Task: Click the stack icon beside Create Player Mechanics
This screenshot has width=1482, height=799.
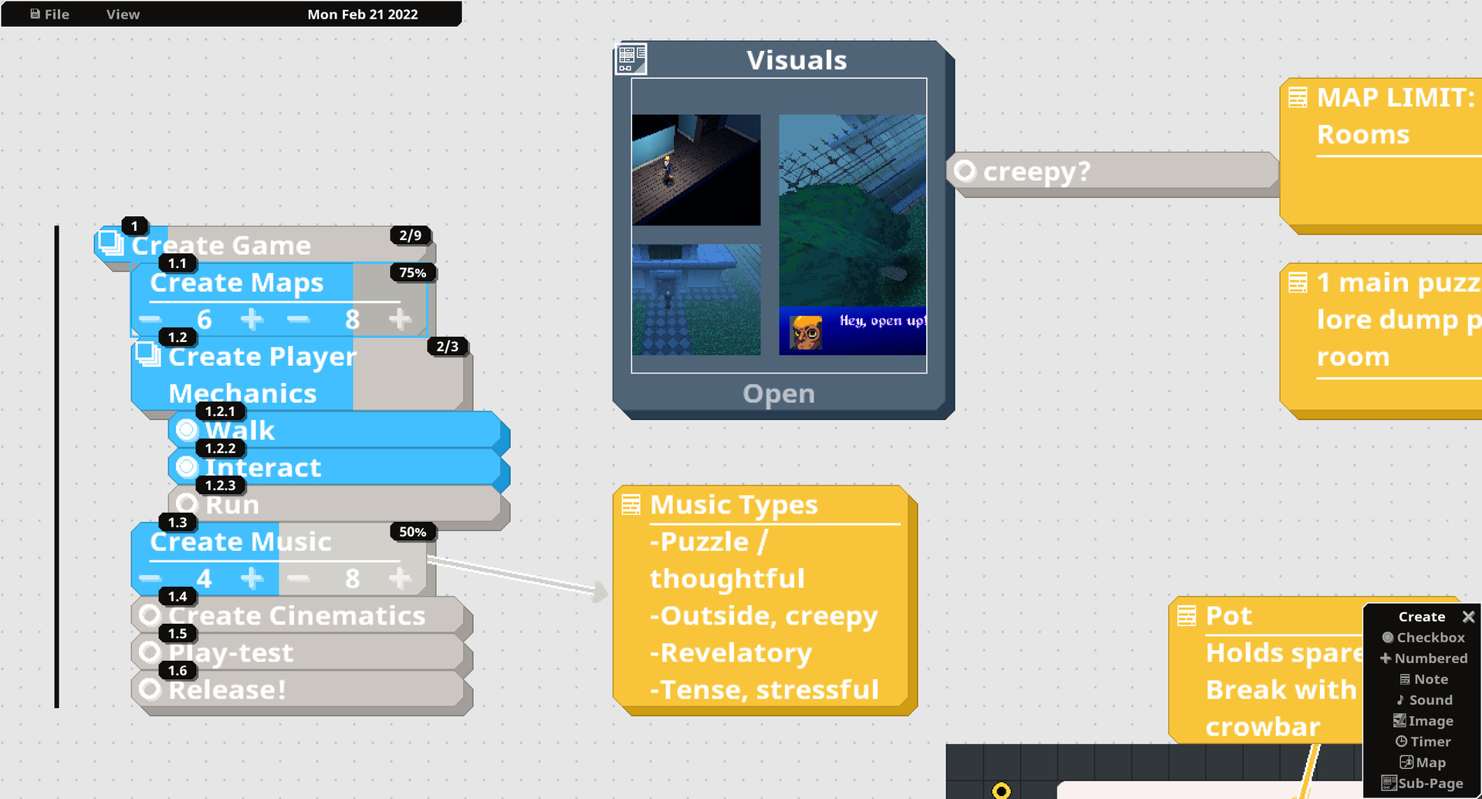Action: [x=147, y=354]
